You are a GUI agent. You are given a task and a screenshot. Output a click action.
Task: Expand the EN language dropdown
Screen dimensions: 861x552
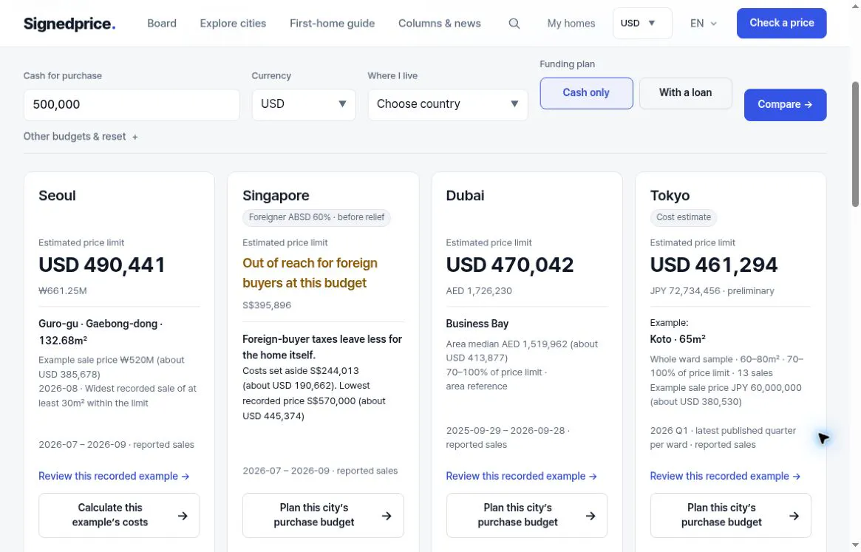click(x=704, y=23)
